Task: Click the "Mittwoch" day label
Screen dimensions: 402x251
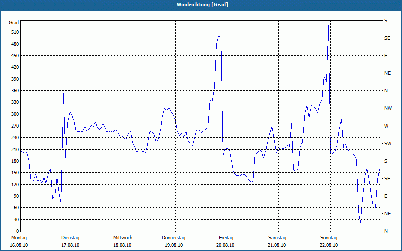Action: 123,238
